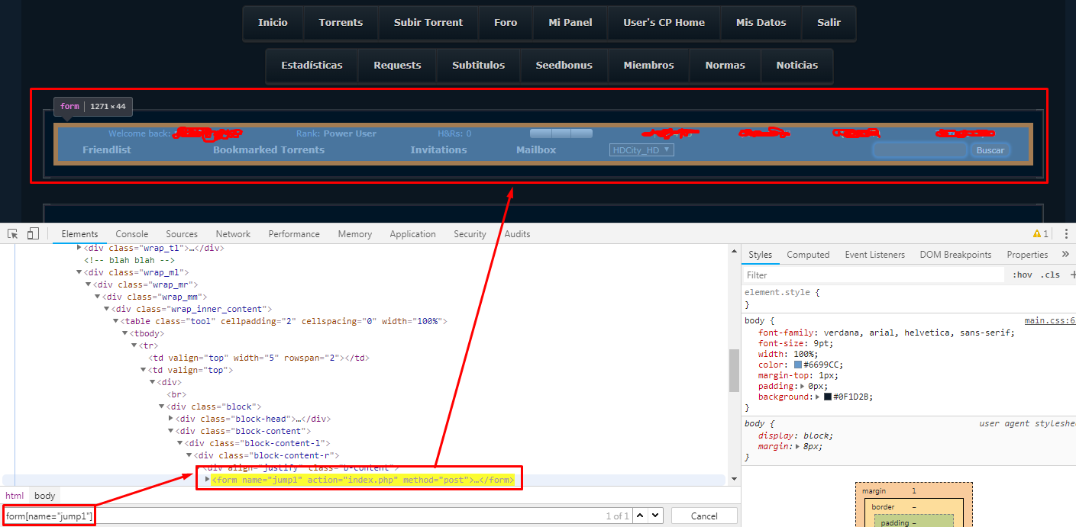Focus the Styles Filter input
This screenshot has height=527, width=1076.
(874, 275)
